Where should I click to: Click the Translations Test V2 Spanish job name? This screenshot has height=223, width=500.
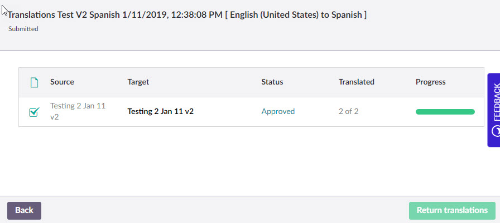(64, 15)
